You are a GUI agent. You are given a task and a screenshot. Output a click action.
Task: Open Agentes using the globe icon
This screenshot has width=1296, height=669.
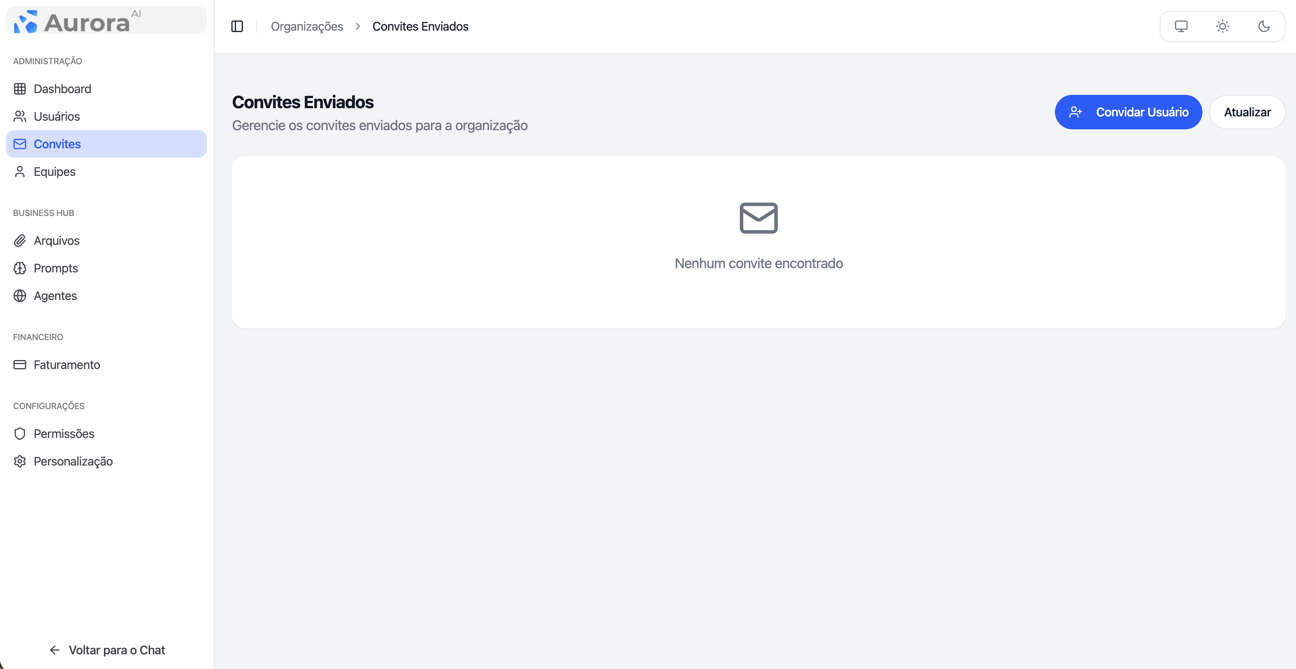[20, 296]
